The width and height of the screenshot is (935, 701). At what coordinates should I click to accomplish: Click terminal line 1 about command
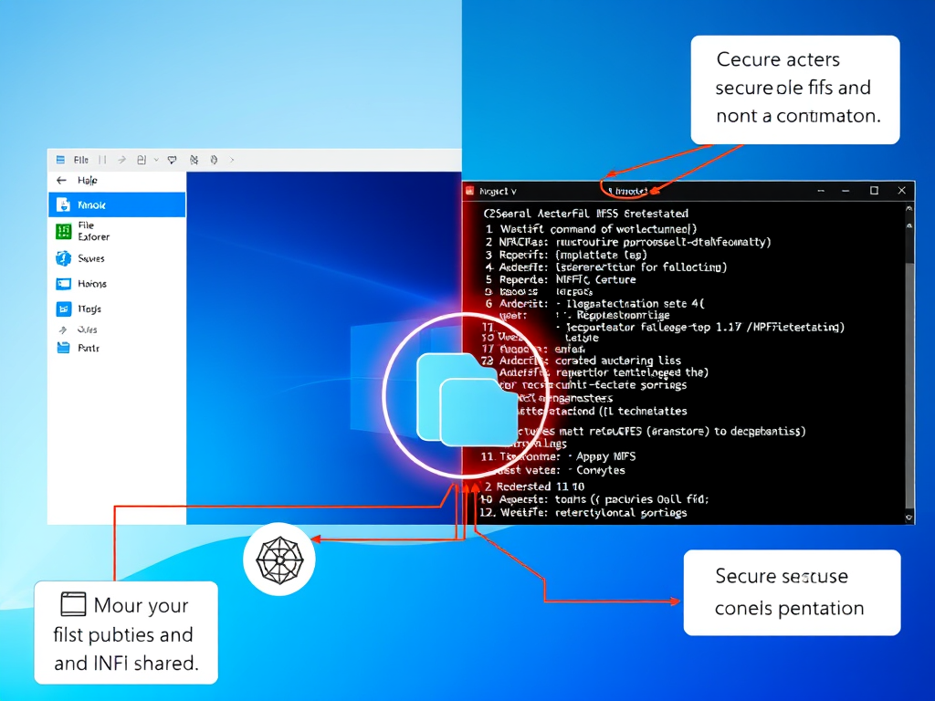pyautogui.click(x=591, y=229)
